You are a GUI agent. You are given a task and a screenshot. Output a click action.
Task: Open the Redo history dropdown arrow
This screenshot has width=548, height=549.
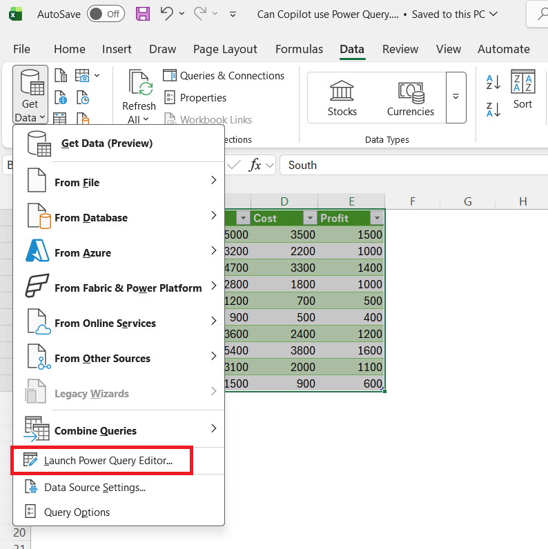tap(215, 14)
